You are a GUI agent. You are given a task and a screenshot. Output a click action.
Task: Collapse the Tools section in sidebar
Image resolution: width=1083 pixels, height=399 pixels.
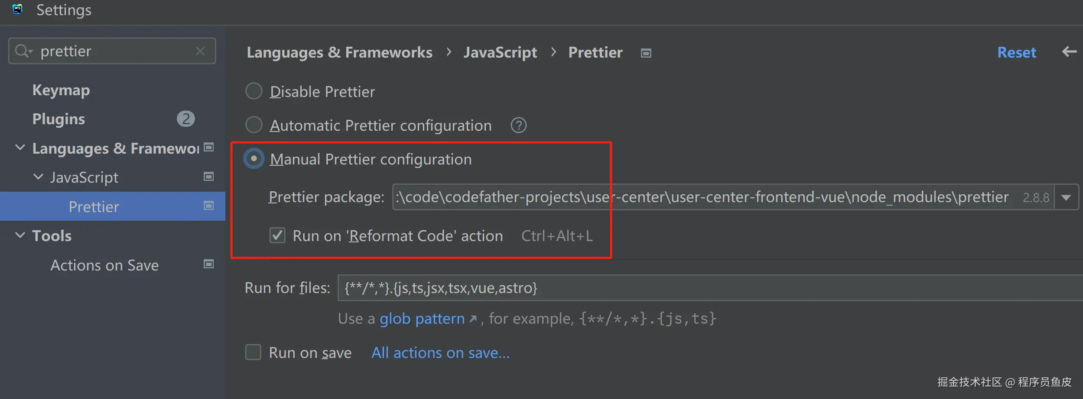tap(20, 235)
